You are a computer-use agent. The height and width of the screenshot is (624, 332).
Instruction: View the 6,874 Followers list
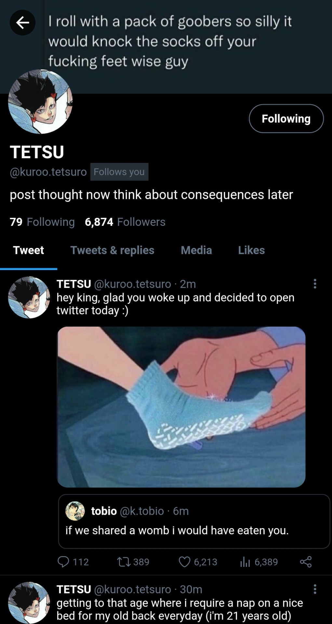125,222
